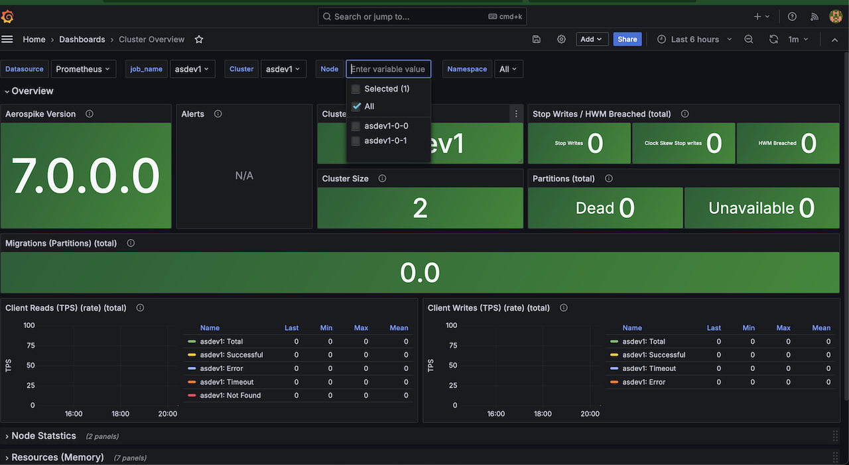
Task: Open the Add dropdown button
Action: pyautogui.click(x=592, y=39)
